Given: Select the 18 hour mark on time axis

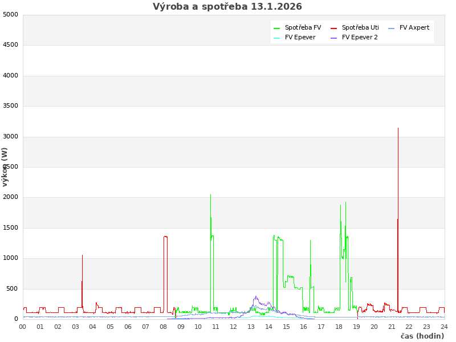Looking at the screenshot, I should pos(339,327).
